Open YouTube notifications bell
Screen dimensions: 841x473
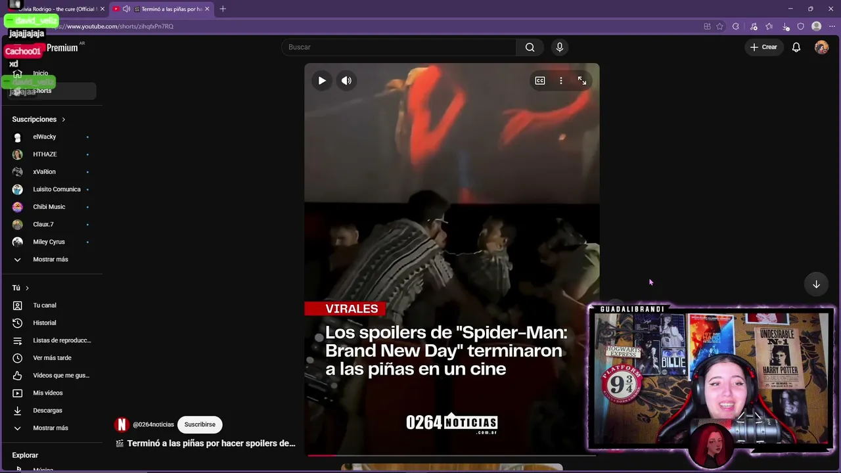coord(796,47)
